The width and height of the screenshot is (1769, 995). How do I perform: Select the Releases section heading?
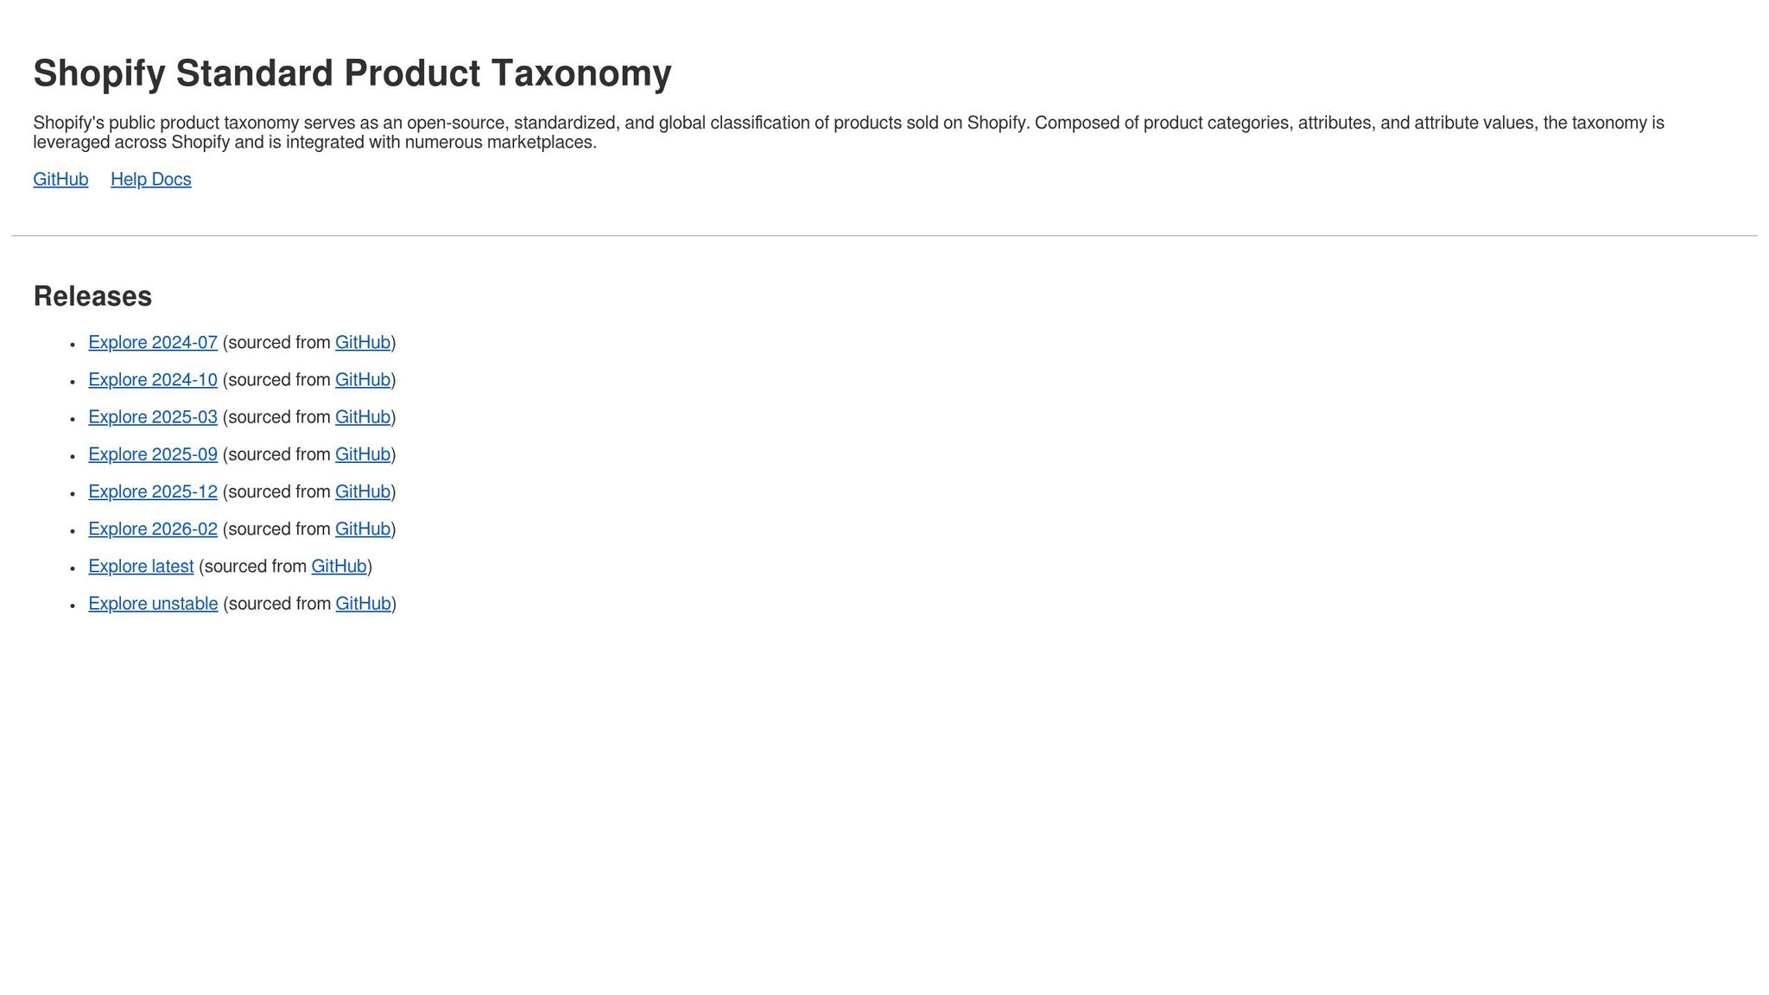tap(92, 295)
